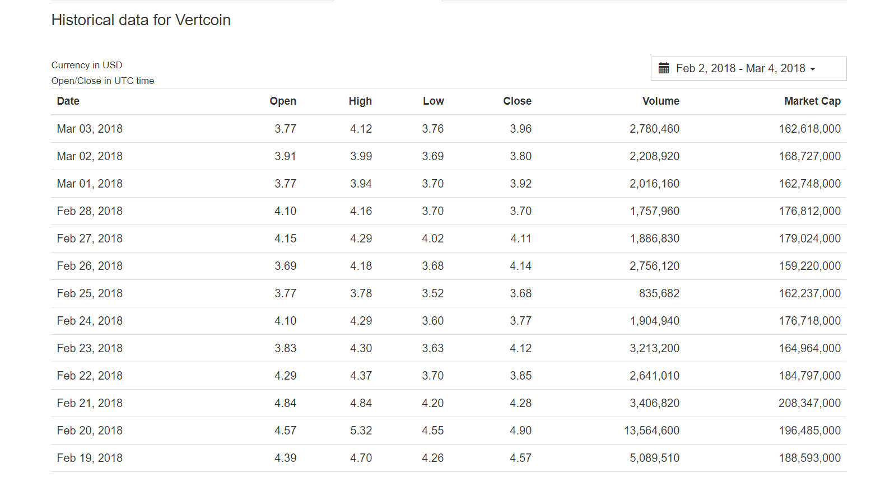Viewport: 885px width, 477px height.
Task: Select the Mar 02, 2018 date cell
Action: point(90,156)
